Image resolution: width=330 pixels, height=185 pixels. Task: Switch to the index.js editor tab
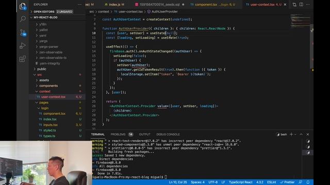(114, 5)
